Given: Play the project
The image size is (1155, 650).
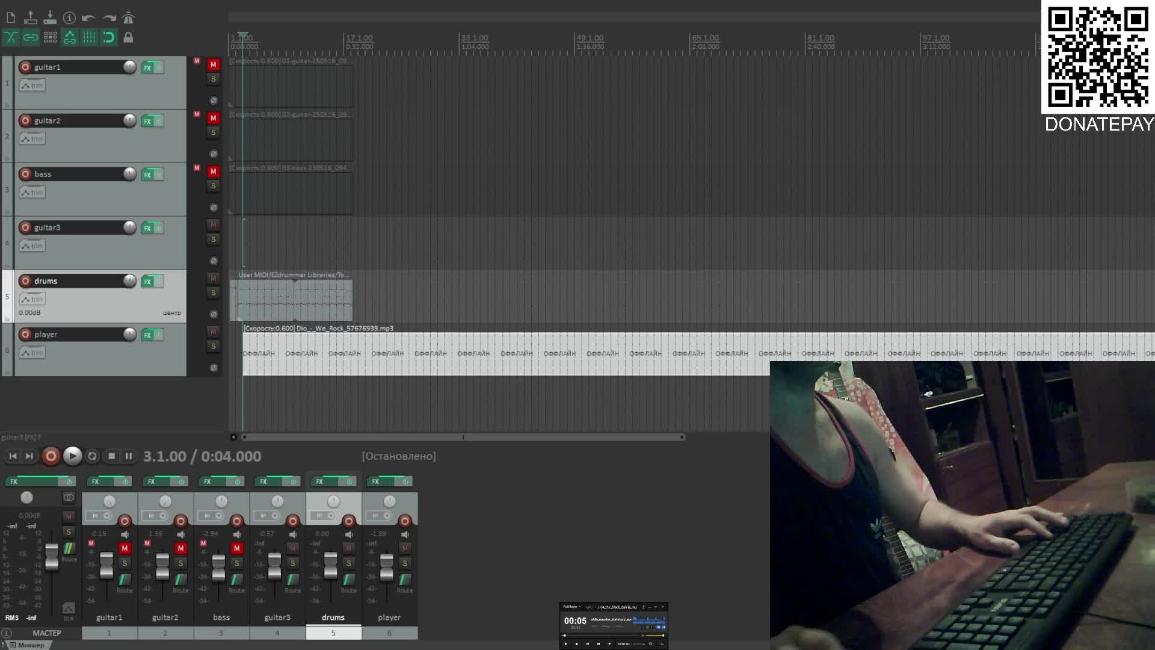Looking at the screenshot, I should [72, 456].
